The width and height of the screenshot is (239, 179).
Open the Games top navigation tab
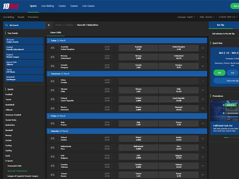[74, 6]
